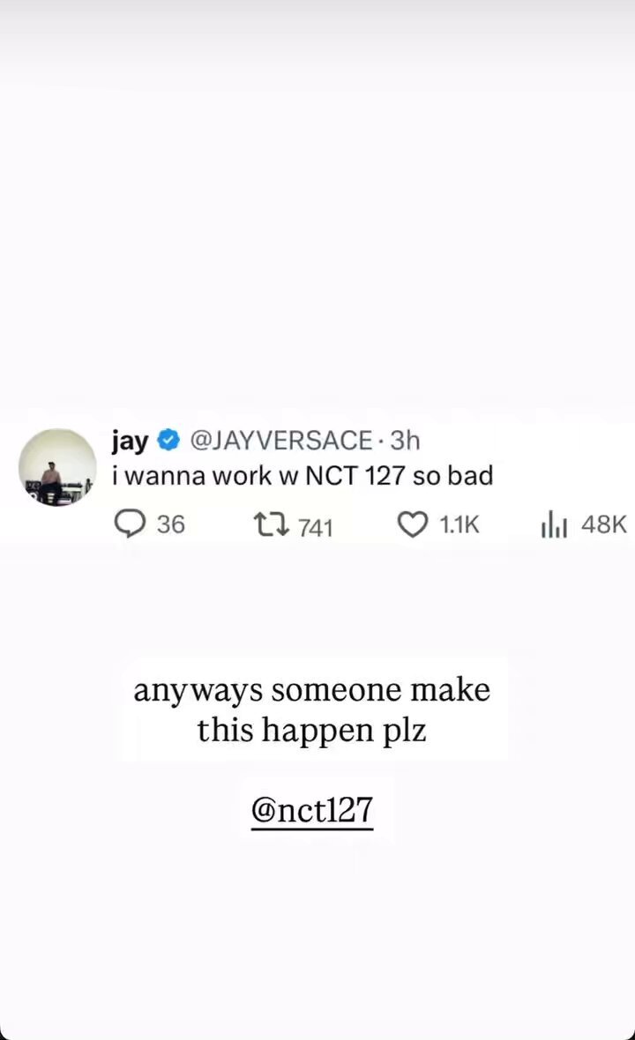The width and height of the screenshot is (635, 1040).
Task: Open jay's profile picture
Action: coord(57,468)
